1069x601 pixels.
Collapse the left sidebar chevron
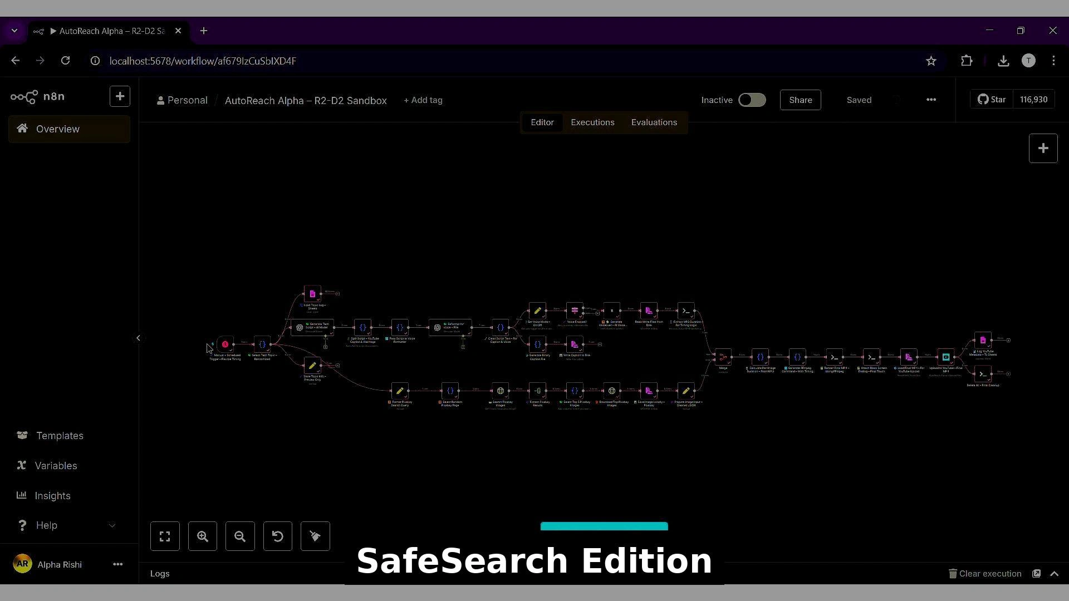click(138, 338)
